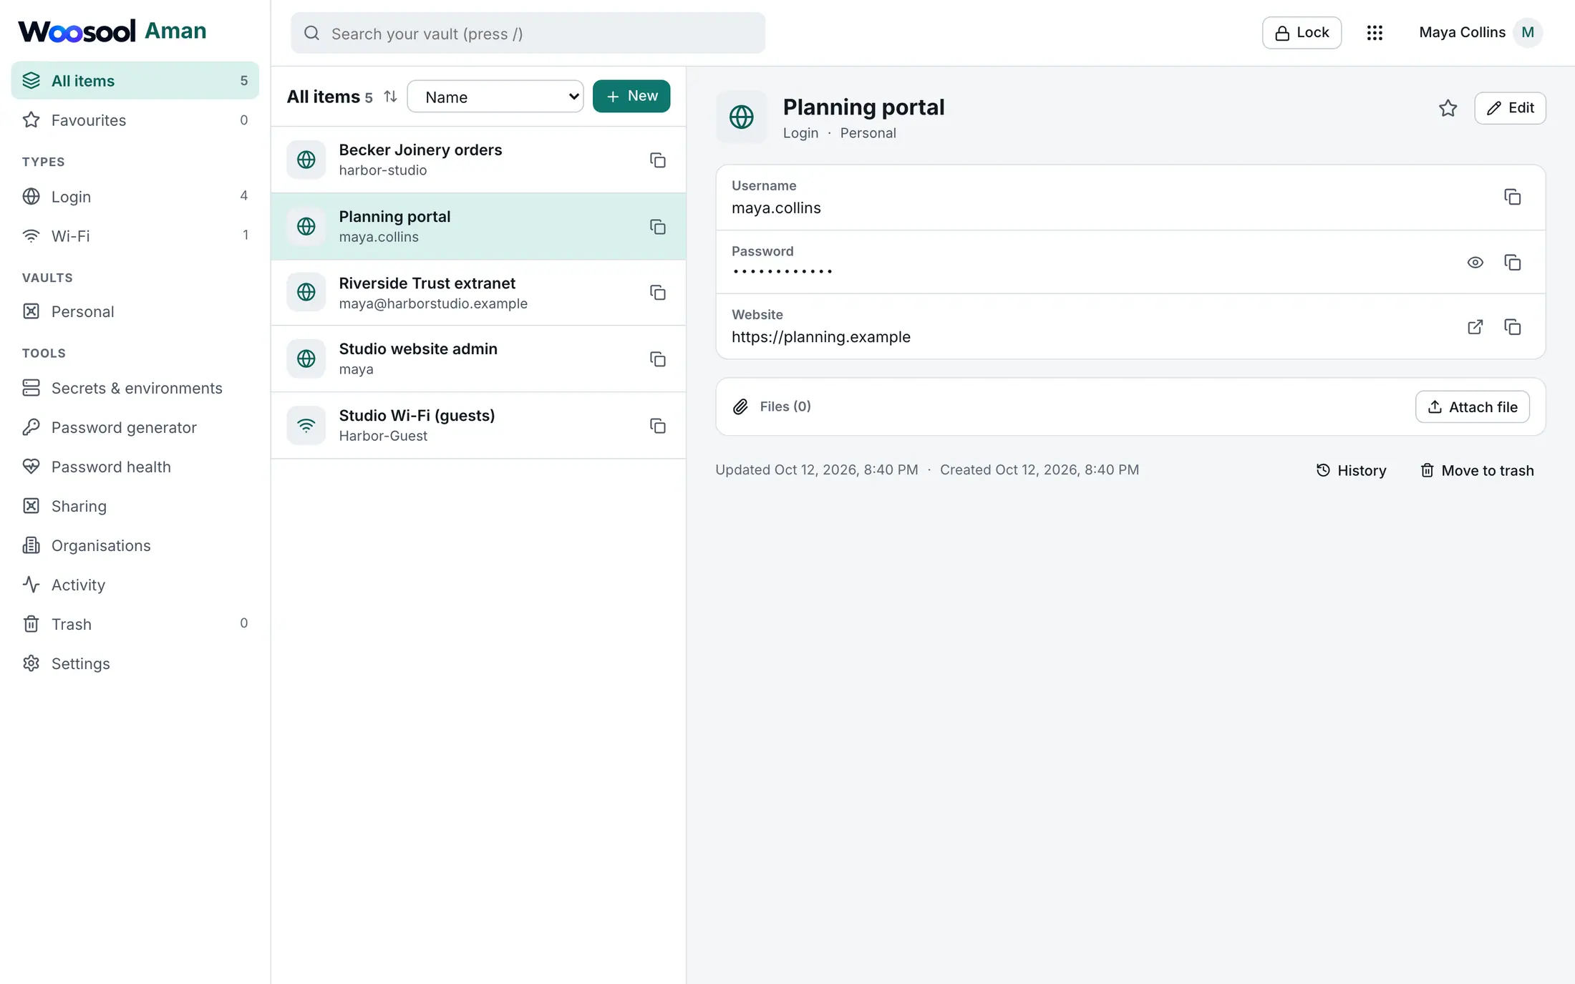The height and width of the screenshot is (984, 1575).
Task: Click the Woosool Aman logo
Action: pos(112,31)
